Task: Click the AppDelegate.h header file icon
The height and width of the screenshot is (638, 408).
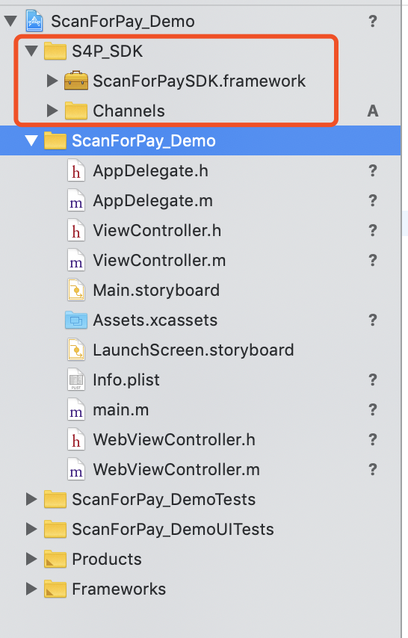Action: [x=75, y=171]
